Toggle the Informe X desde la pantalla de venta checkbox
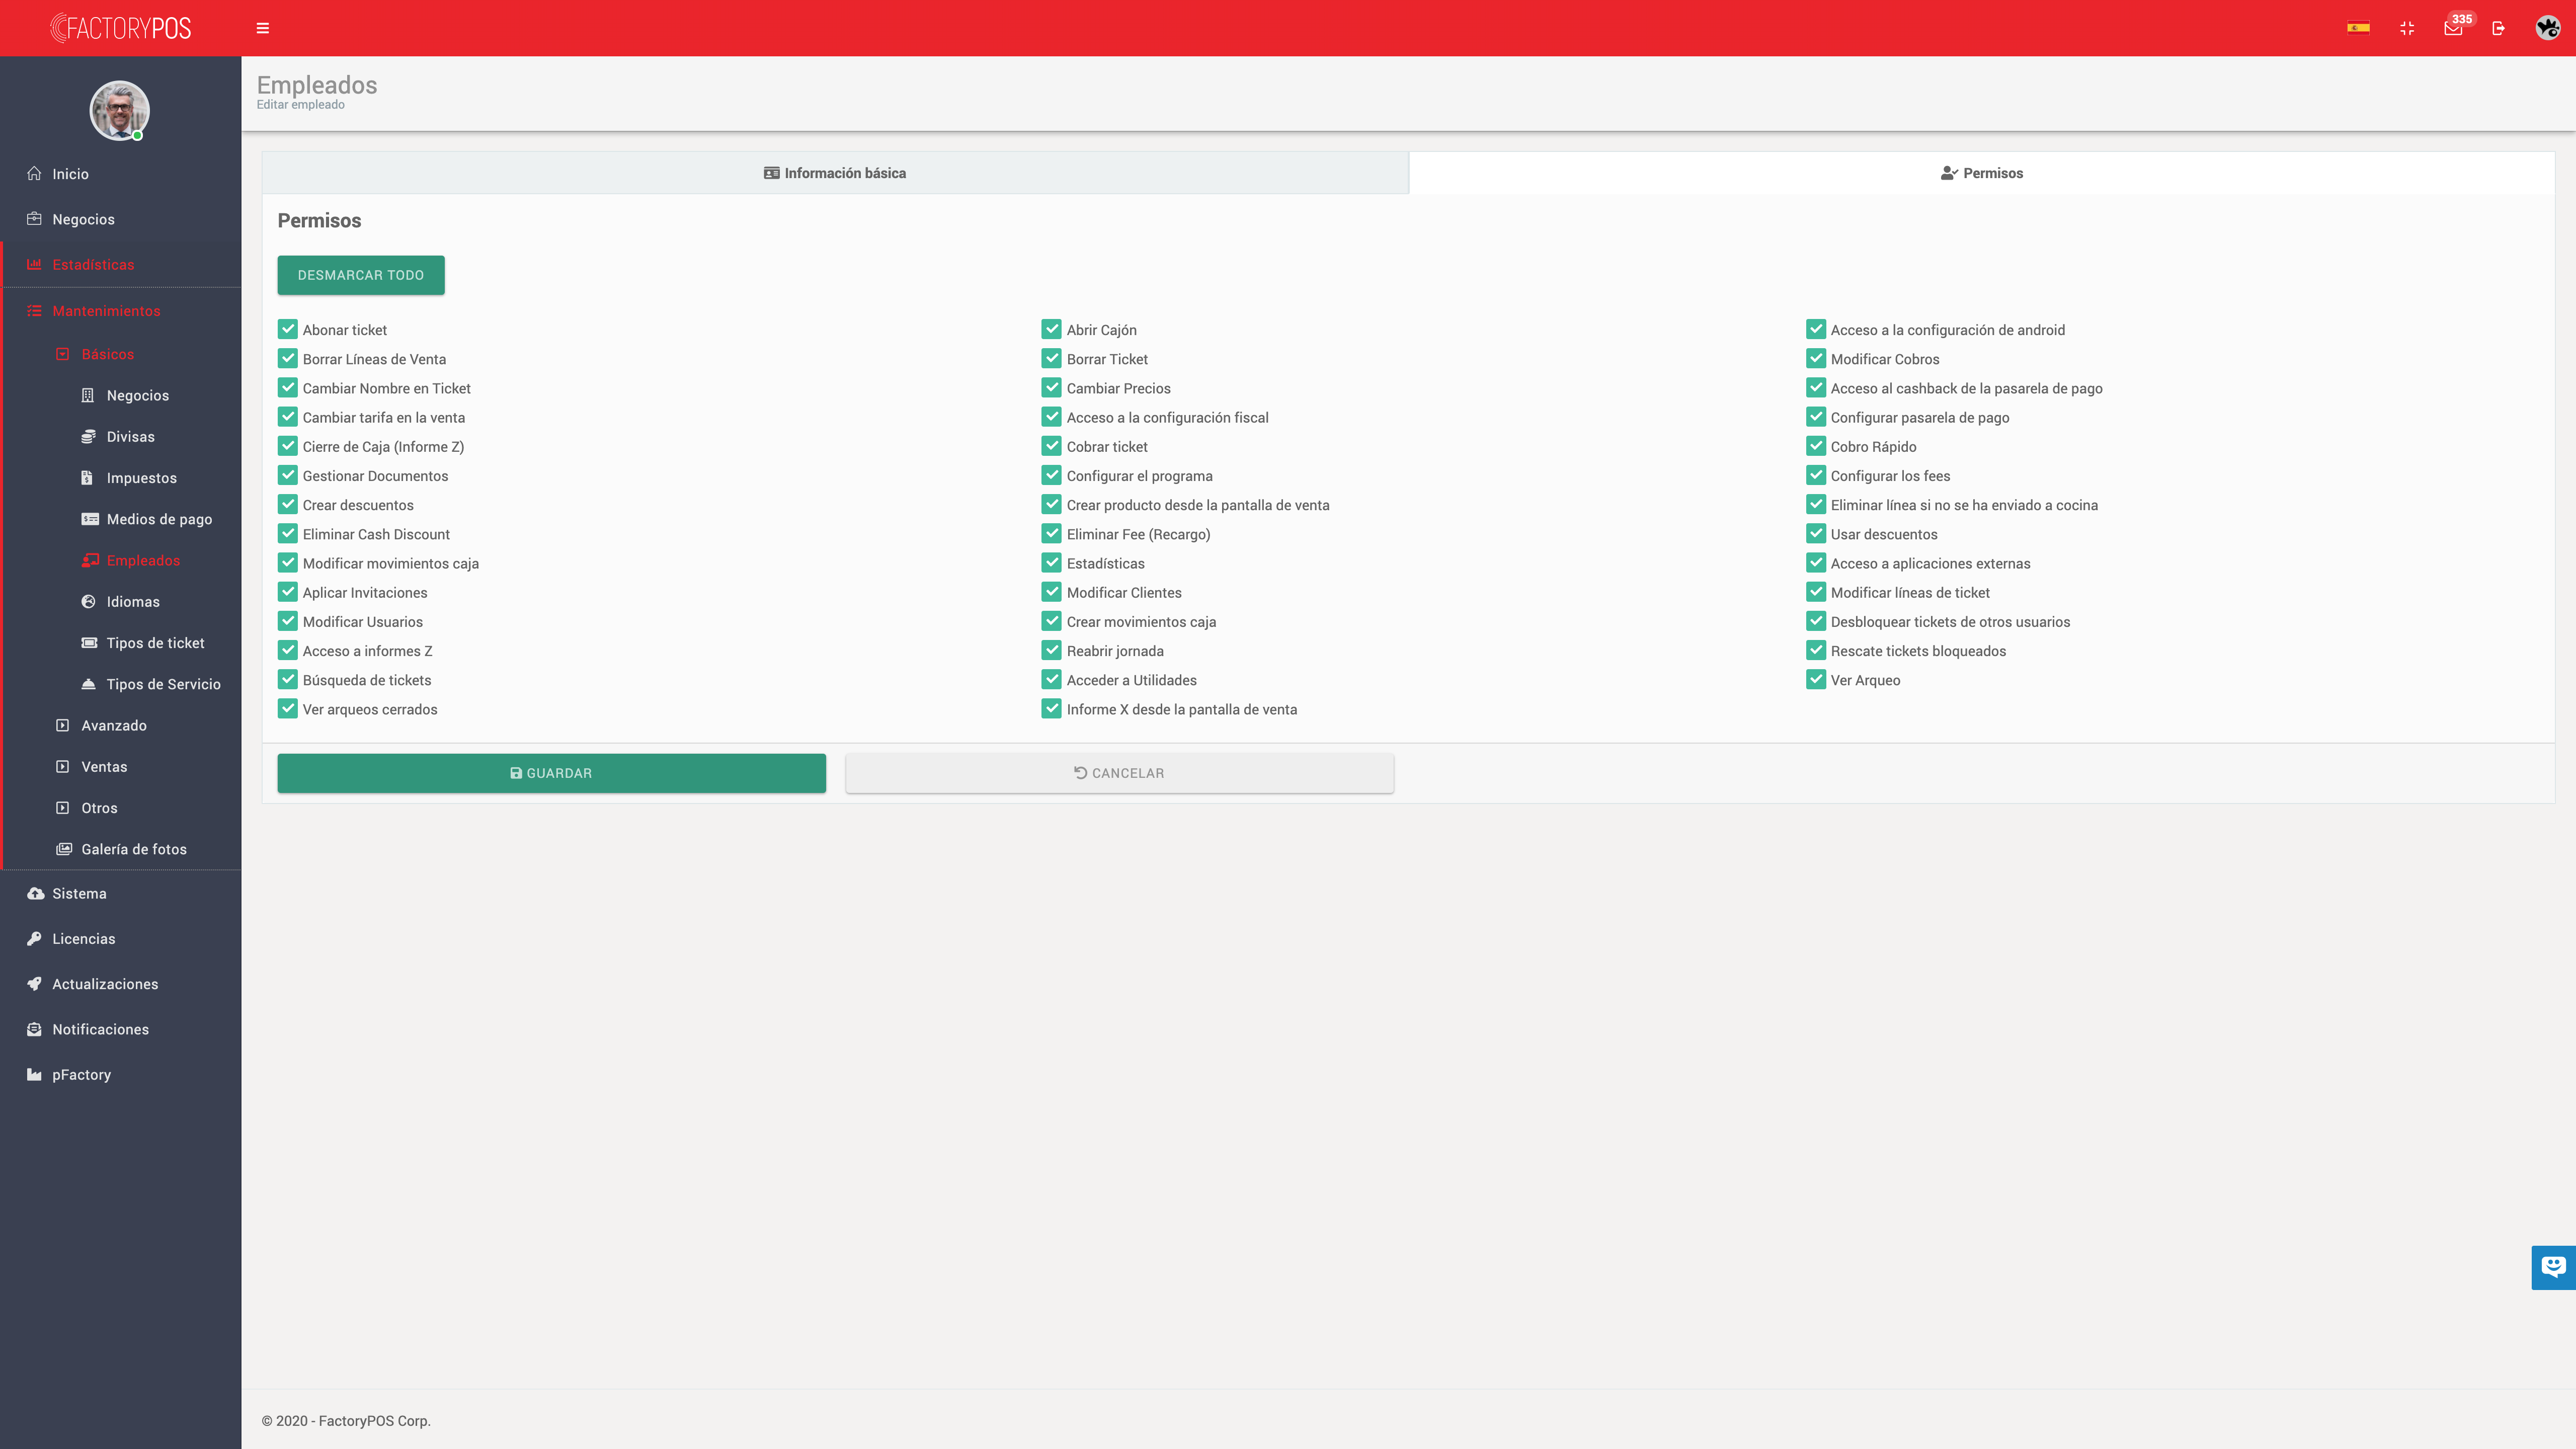This screenshot has width=2576, height=1449. pos(1051,709)
